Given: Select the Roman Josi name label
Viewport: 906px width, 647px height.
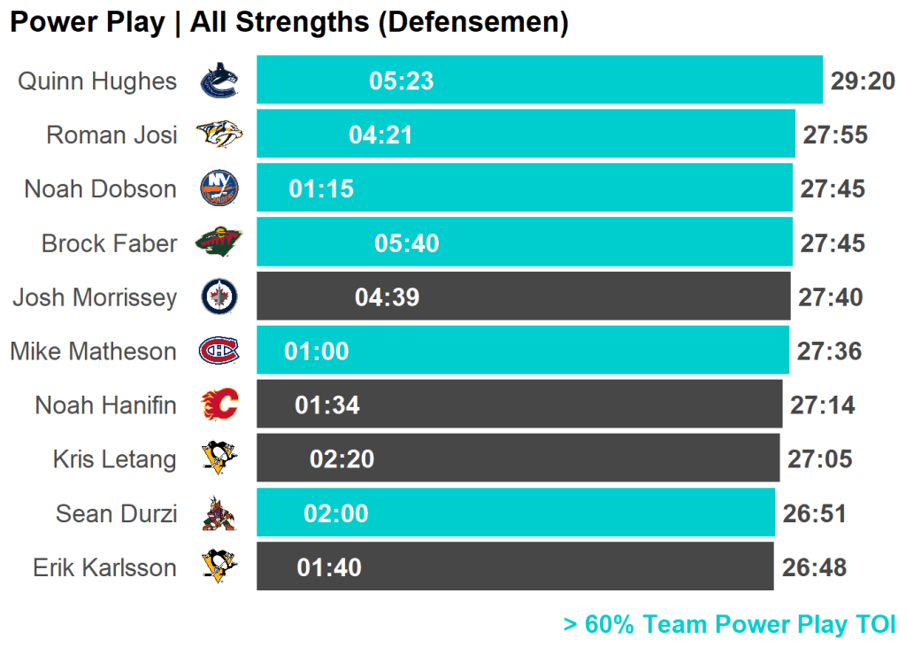Looking at the screenshot, I should pos(111,135).
